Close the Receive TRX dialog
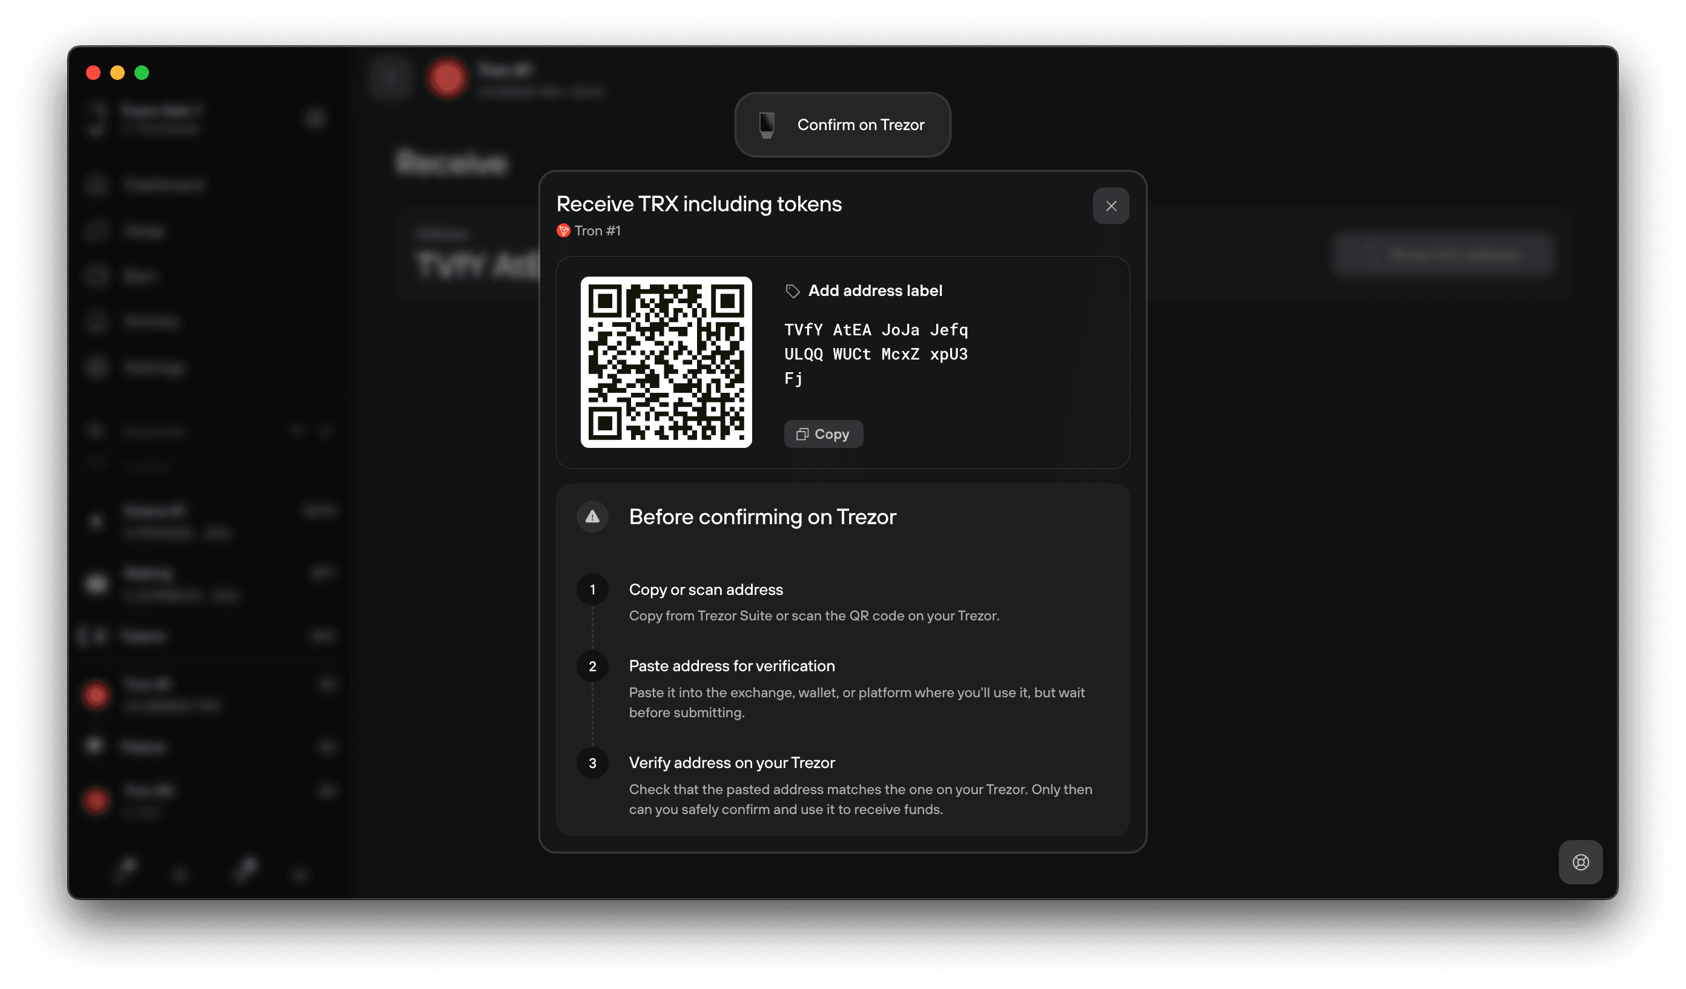 click(x=1111, y=206)
